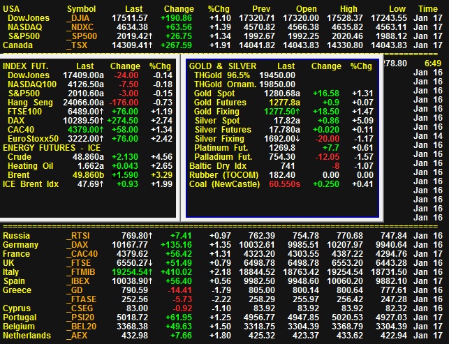Viewport: 449px width, 344px height.
Task: Click the Silver Spot row label
Action: point(217,121)
